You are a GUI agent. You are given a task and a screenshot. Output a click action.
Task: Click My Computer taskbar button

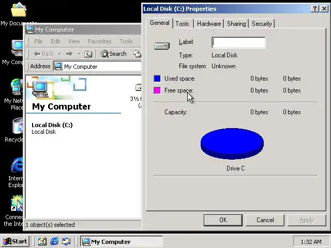point(122,241)
